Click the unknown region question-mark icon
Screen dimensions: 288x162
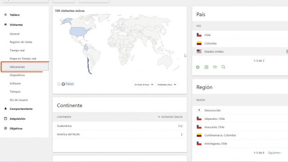(x=199, y=110)
